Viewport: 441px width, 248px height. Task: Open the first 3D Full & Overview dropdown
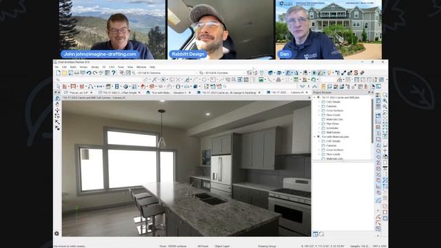[165, 73]
